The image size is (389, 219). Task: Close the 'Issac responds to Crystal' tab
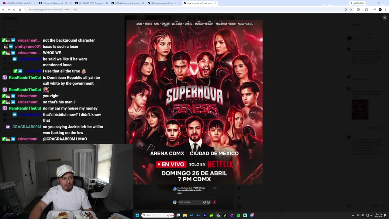coord(215,3)
